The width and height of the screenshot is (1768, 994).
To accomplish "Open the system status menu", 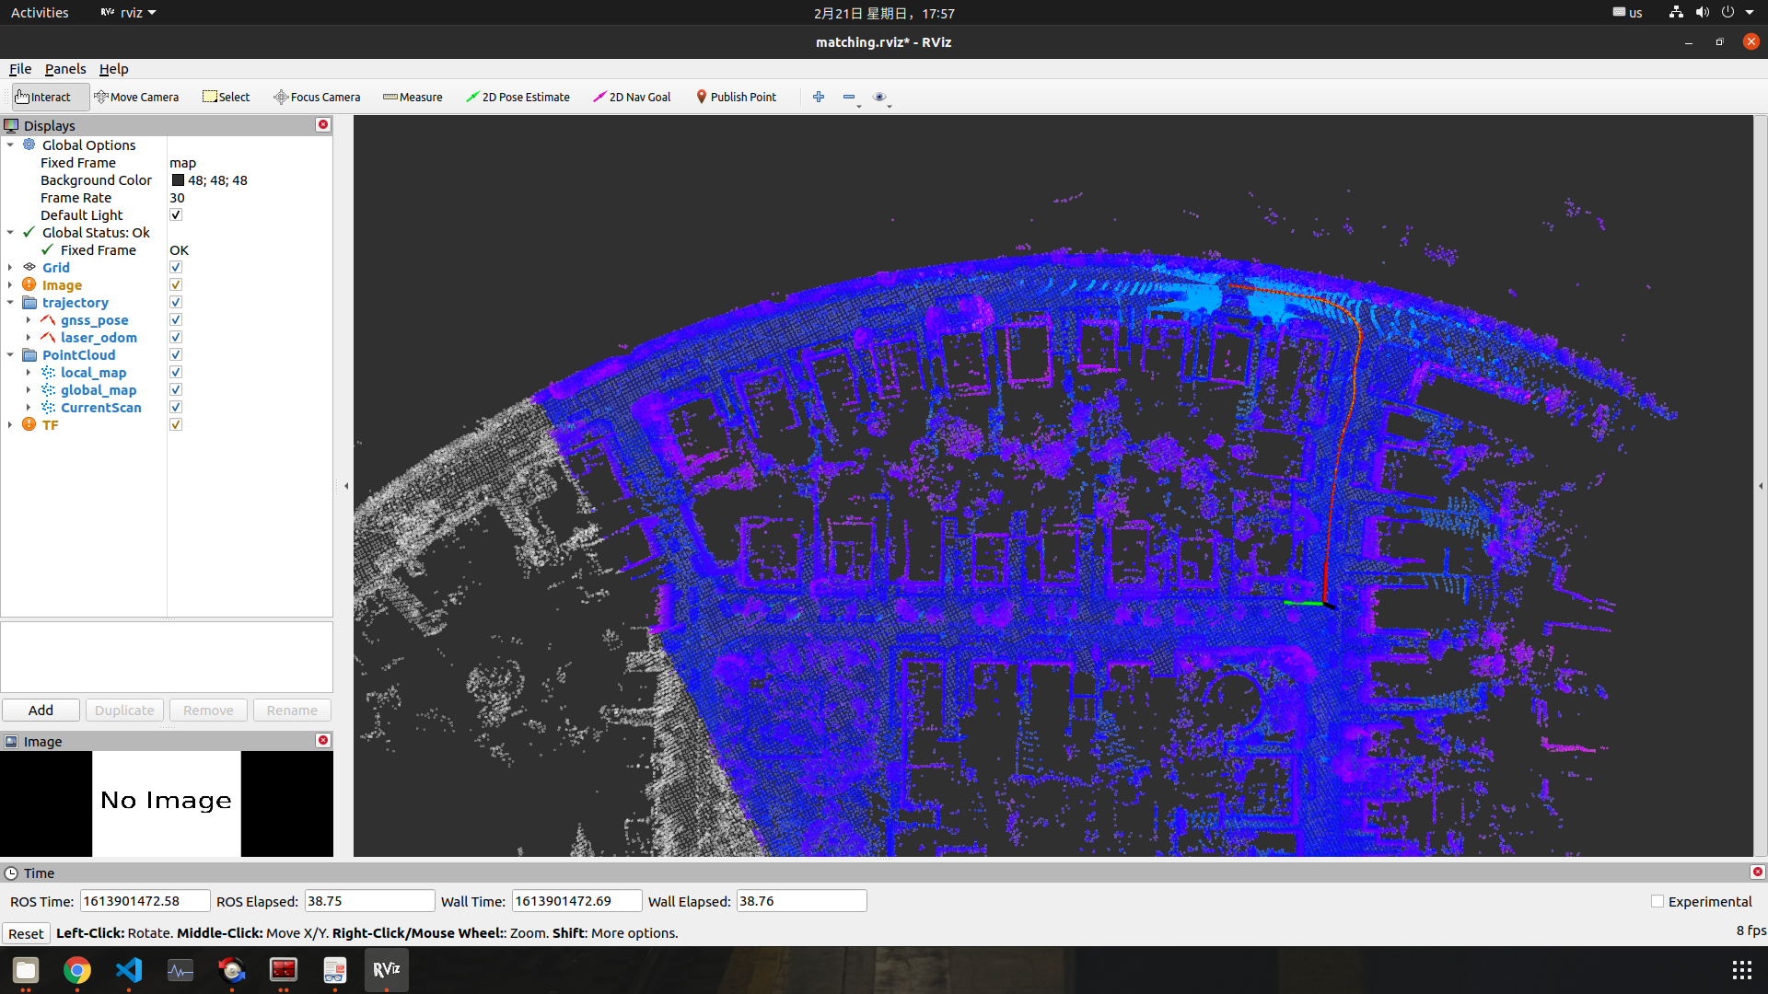I will tap(1713, 13).
